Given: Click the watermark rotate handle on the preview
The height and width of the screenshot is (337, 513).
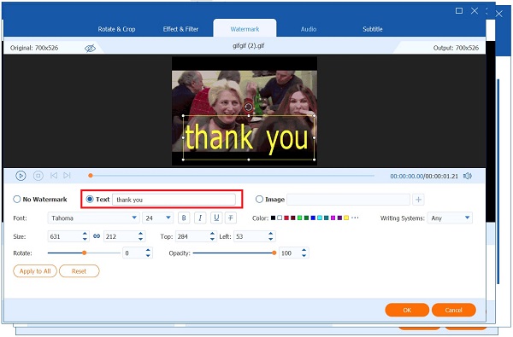Looking at the screenshot, I should coord(249,107).
